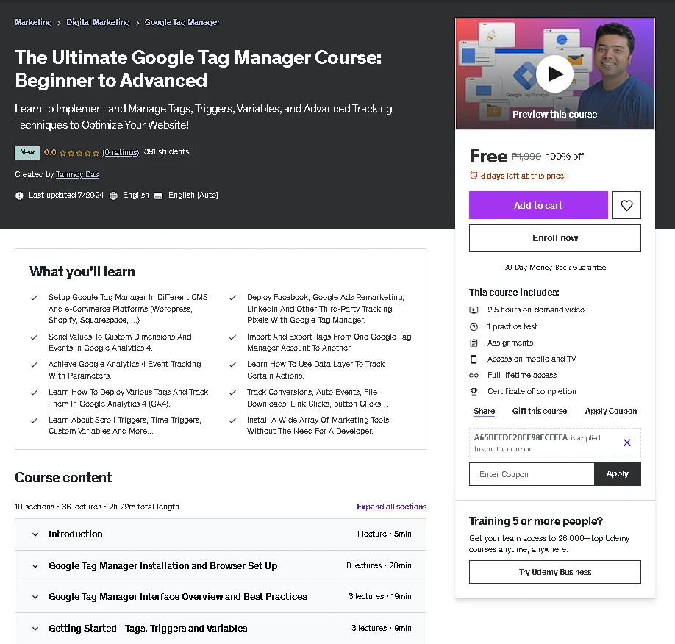Remove applied coupon with X icon
Image resolution: width=675 pixels, height=644 pixels.
click(626, 443)
